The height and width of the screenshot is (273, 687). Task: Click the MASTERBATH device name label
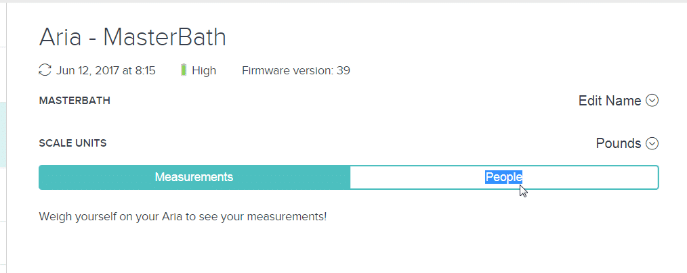click(75, 101)
